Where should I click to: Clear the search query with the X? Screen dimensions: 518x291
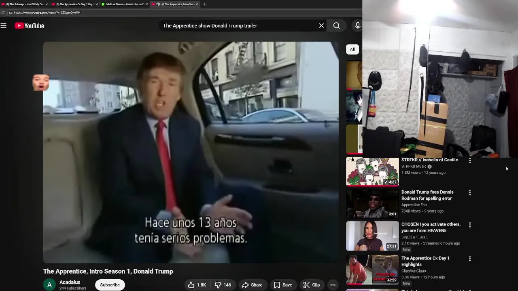(x=321, y=26)
